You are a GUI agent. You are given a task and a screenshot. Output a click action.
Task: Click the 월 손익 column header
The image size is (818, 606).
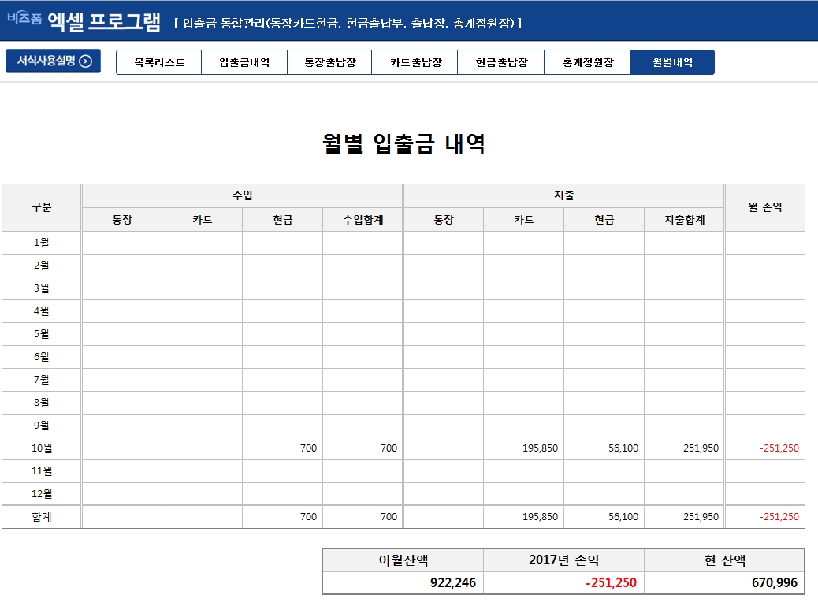(x=764, y=208)
